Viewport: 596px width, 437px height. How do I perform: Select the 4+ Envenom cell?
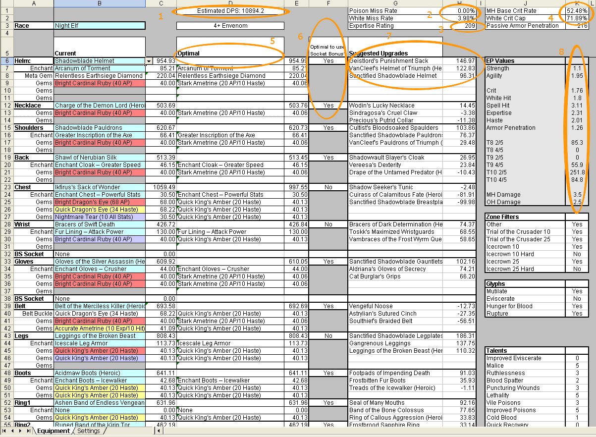pos(230,26)
